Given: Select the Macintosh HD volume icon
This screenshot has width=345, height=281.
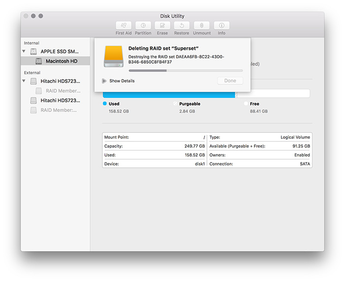Looking at the screenshot, I should (x=39, y=61).
